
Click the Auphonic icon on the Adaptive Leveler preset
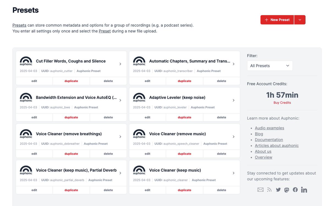click(139, 97)
